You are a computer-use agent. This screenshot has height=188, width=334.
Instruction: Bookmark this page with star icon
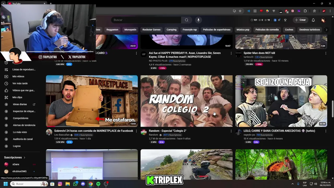tap(240, 11)
